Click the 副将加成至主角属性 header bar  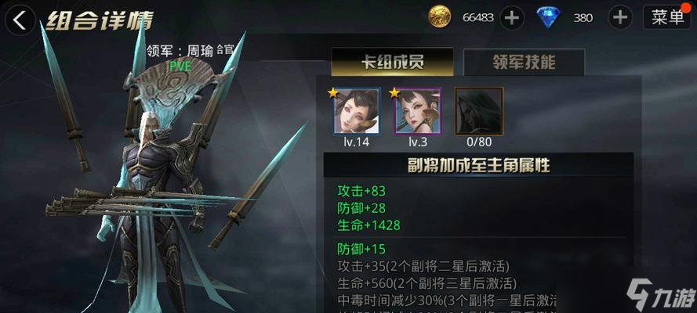click(478, 165)
